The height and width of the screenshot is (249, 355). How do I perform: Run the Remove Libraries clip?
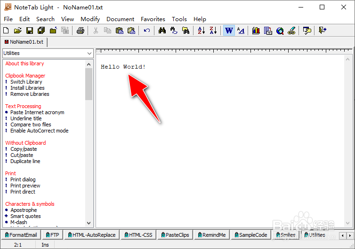point(30,94)
